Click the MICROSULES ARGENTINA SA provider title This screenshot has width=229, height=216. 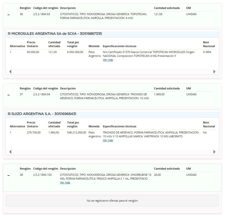pos(56,34)
